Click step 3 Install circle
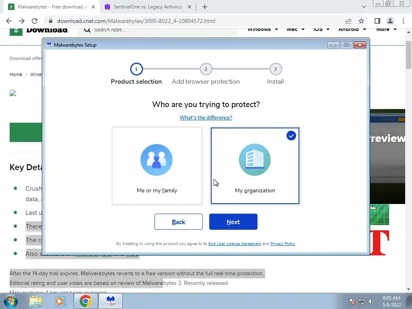The image size is (412, 309). point(275,69)
